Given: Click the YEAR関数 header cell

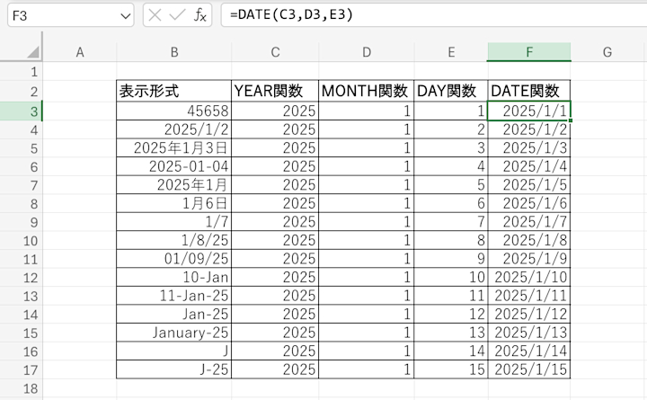Looking at the screenshot, I should [x=275, y=91].
